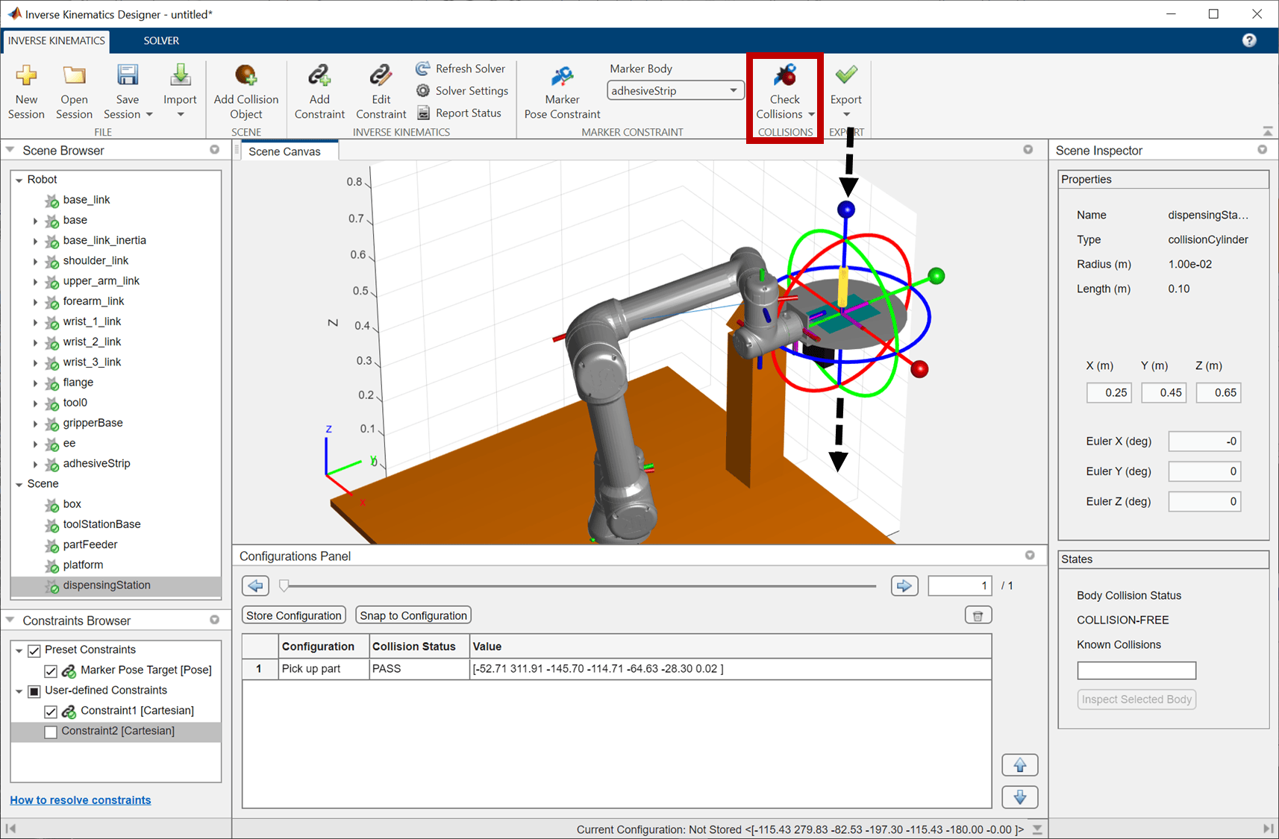Click the New Session icon
The image size is (1279, 839).
(x=26, y=75)
